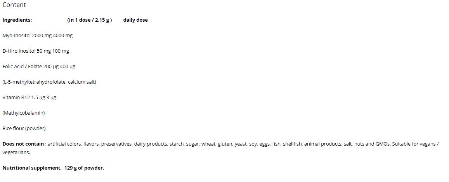449x182 pixels.
Task: Click the "Nutritional supplement, 129 g of powder." line
Action: click(x=53, y=168)
